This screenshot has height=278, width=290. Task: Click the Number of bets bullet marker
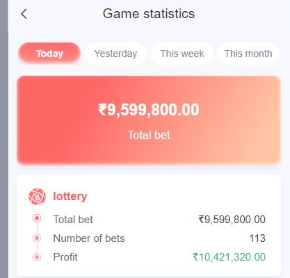(37, 238)
